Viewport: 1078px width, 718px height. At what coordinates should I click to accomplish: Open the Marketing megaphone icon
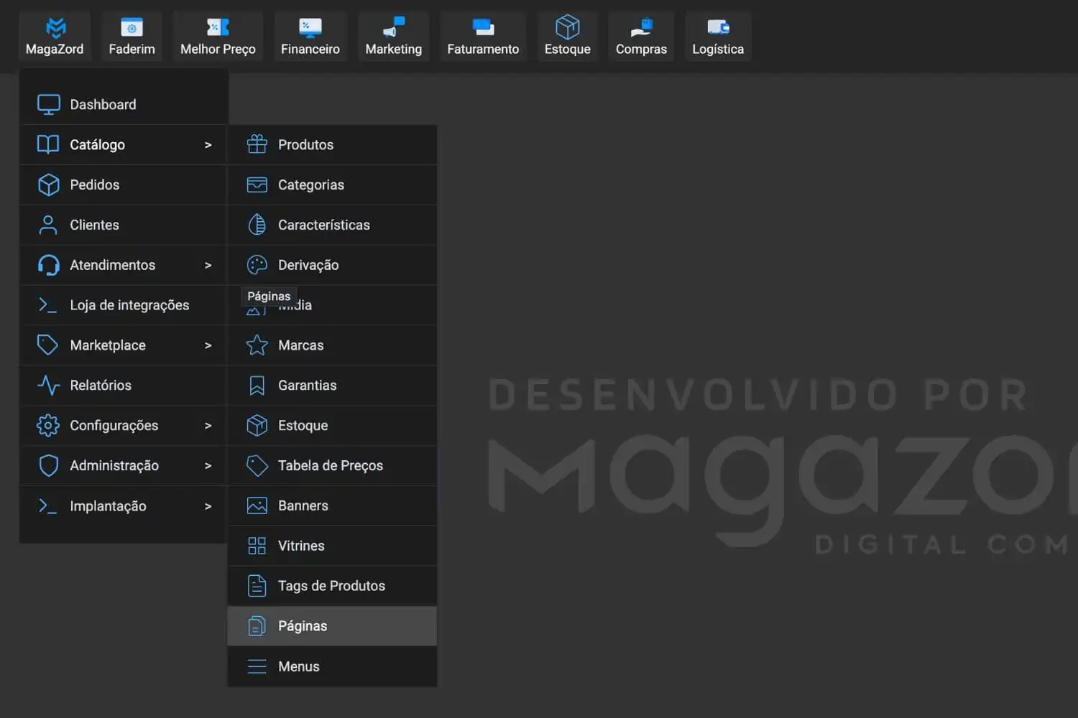click(393, 27)
